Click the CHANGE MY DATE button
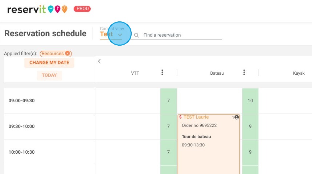Screen dimensions: 312x174 [x=49, y=63]
